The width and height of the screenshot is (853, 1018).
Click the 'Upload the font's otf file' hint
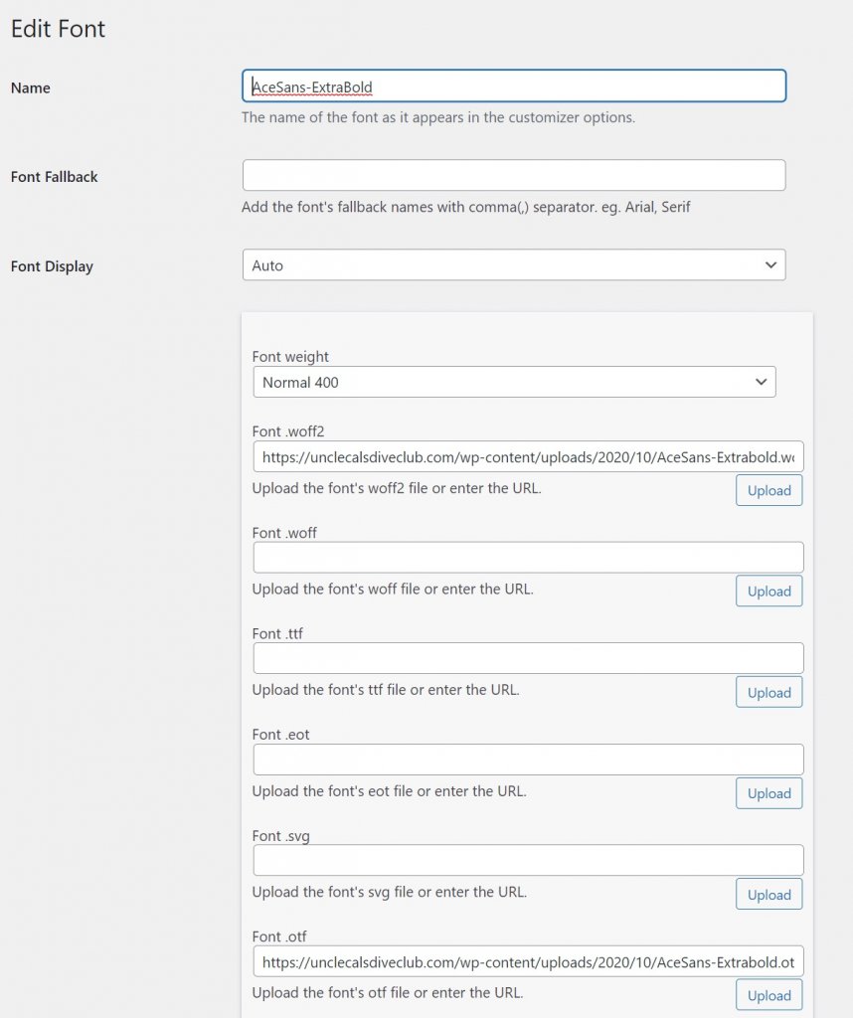click(388, 993)
